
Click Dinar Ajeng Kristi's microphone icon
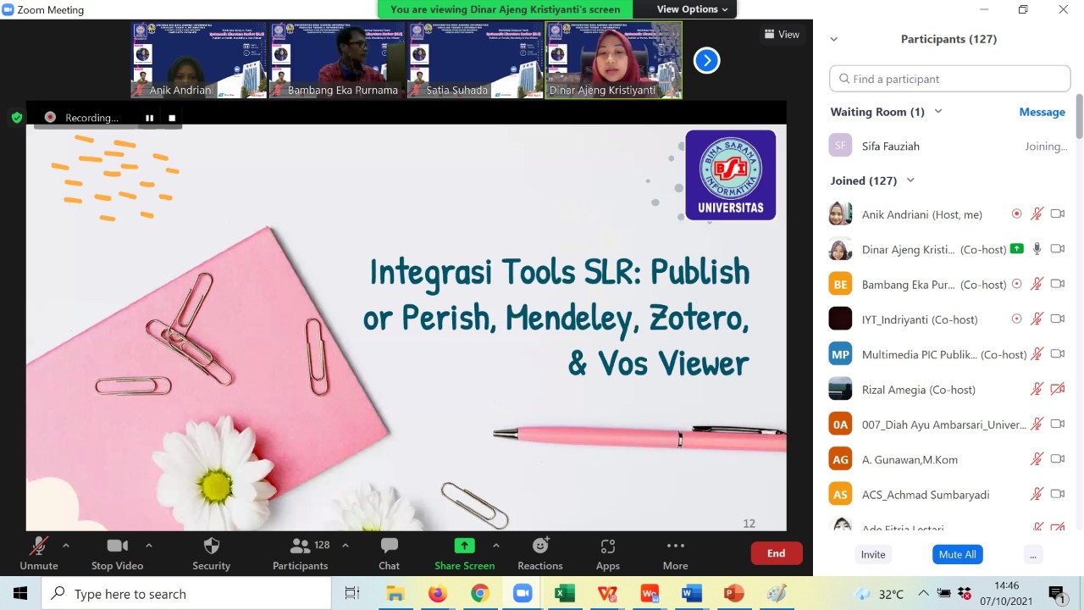pos(1037,249)
